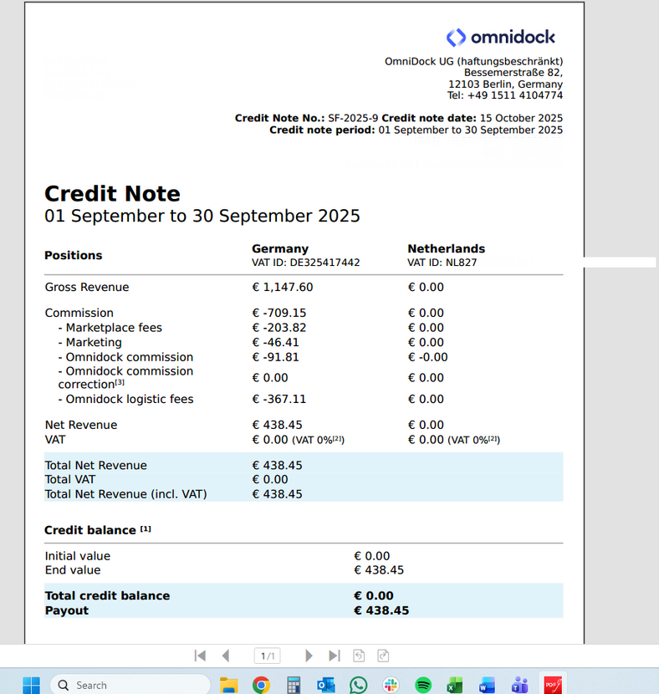659x694 pixels.
Task: Jump to the last page
Action: click(334, 656)
